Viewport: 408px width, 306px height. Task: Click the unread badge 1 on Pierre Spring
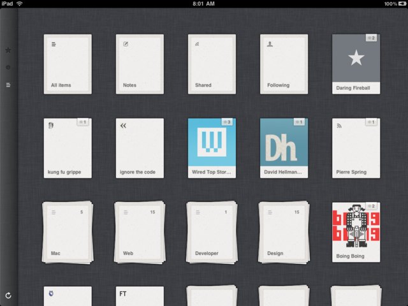coord(371,122)
